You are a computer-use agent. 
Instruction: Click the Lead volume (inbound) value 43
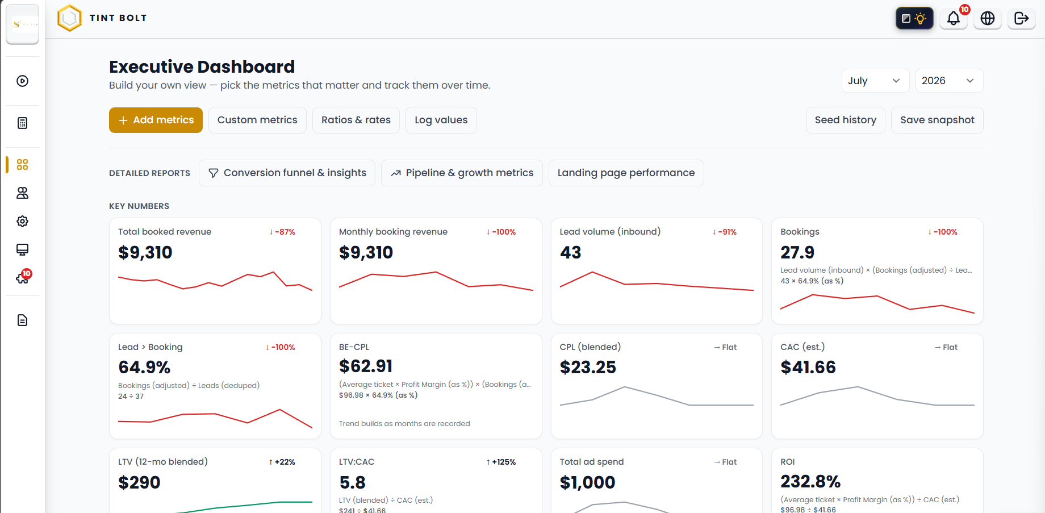pyautogui.click(x=570, y=253)
